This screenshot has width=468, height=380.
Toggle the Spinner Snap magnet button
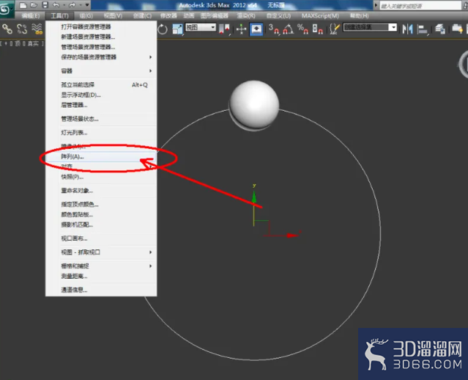coord(317,29)
